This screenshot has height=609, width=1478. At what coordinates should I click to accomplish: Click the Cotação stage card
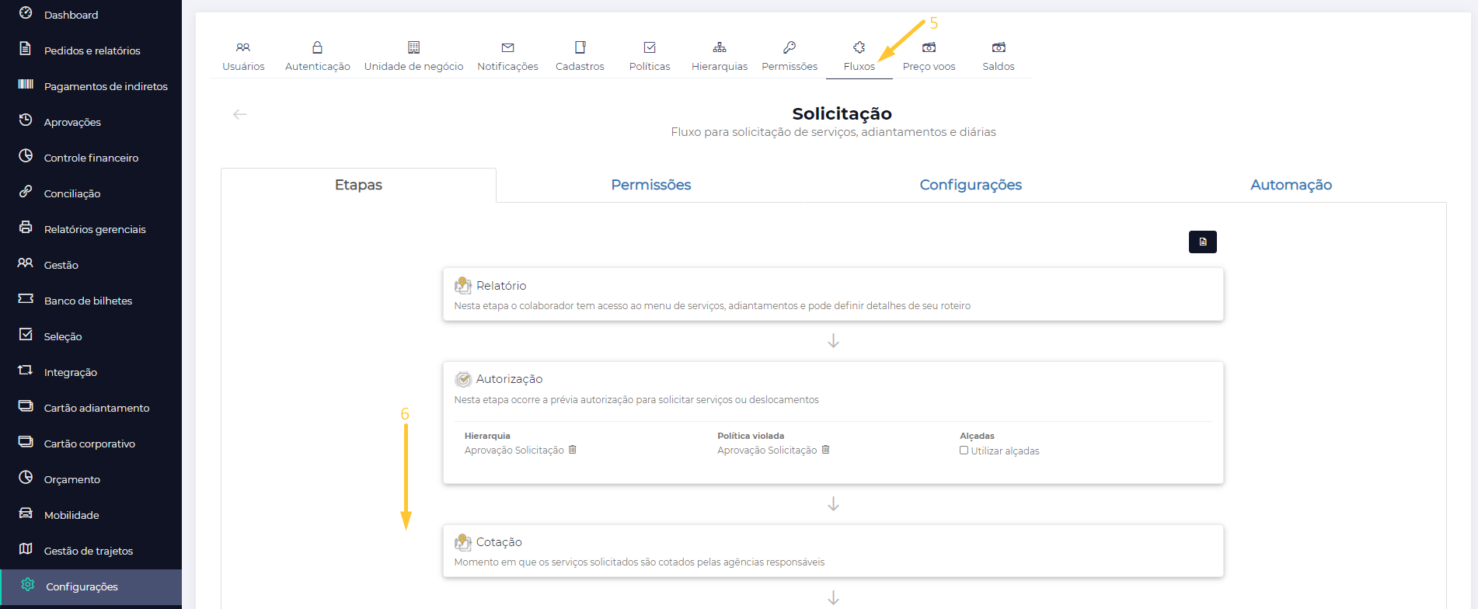832,551
